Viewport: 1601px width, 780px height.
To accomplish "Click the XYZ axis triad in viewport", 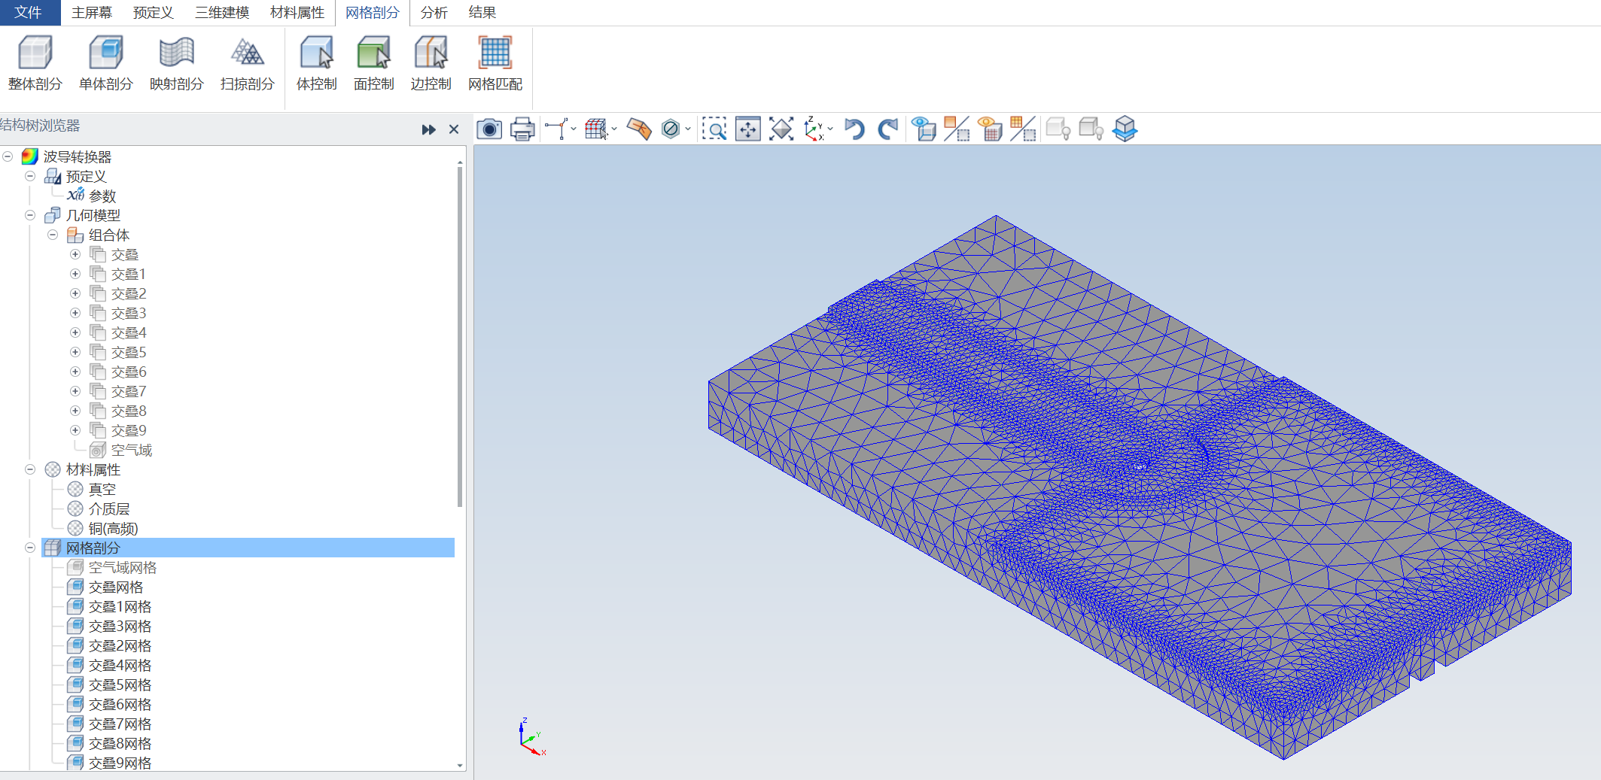I will pos(532,737).
